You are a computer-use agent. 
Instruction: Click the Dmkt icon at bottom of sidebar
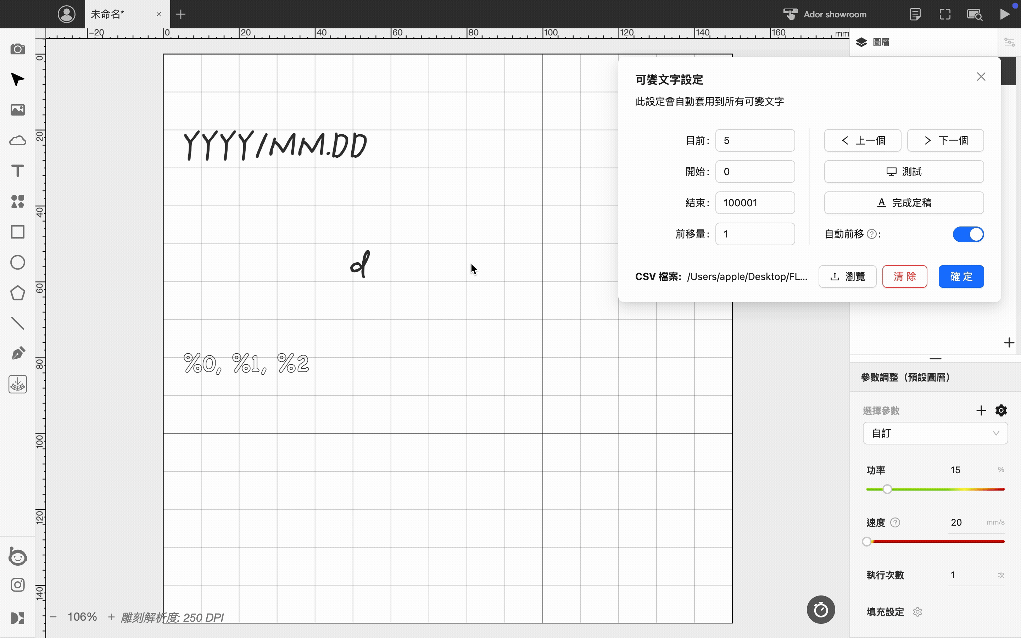17,618
